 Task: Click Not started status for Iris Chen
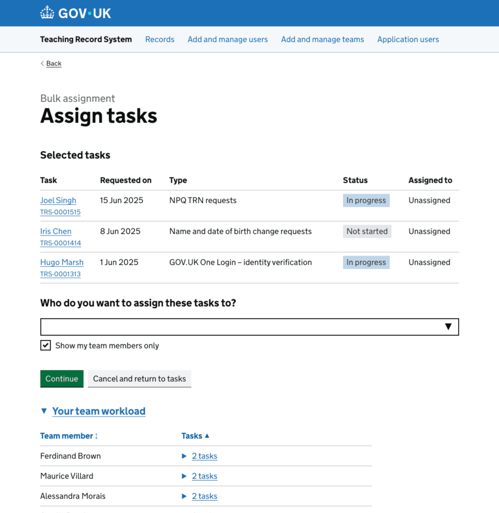[367, 231]
